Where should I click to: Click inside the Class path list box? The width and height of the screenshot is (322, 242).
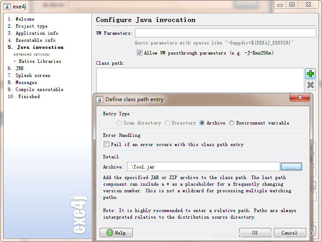pyautogui.click(x=200, y=81)
